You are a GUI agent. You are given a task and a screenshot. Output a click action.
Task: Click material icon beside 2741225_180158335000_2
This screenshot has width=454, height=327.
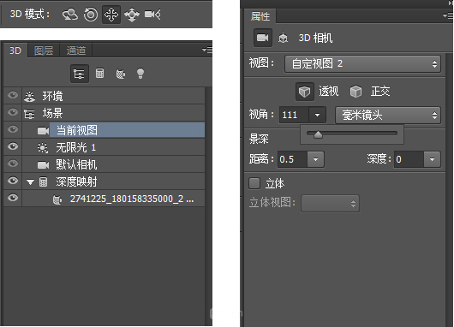57,199
